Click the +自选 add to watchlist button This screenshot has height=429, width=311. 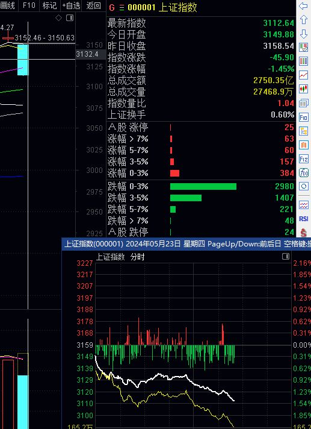tap(71, 5)
